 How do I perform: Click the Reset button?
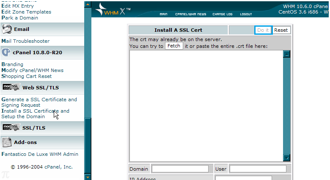281,30
